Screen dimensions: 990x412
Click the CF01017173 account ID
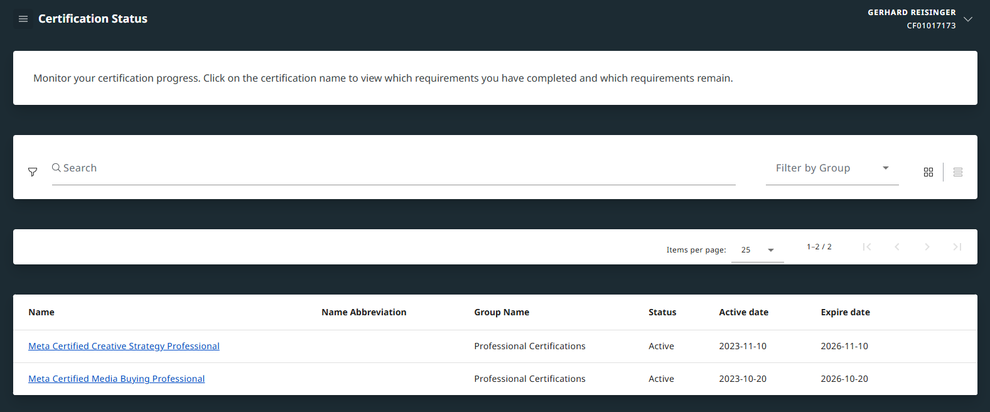pos(931,26)
